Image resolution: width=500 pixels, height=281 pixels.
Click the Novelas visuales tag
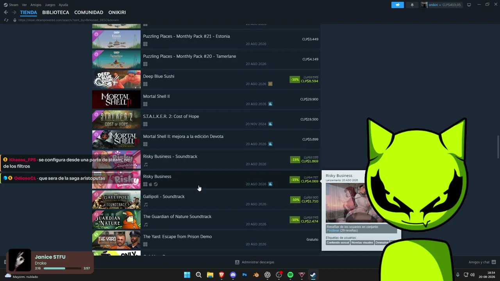tap(362, 243)
